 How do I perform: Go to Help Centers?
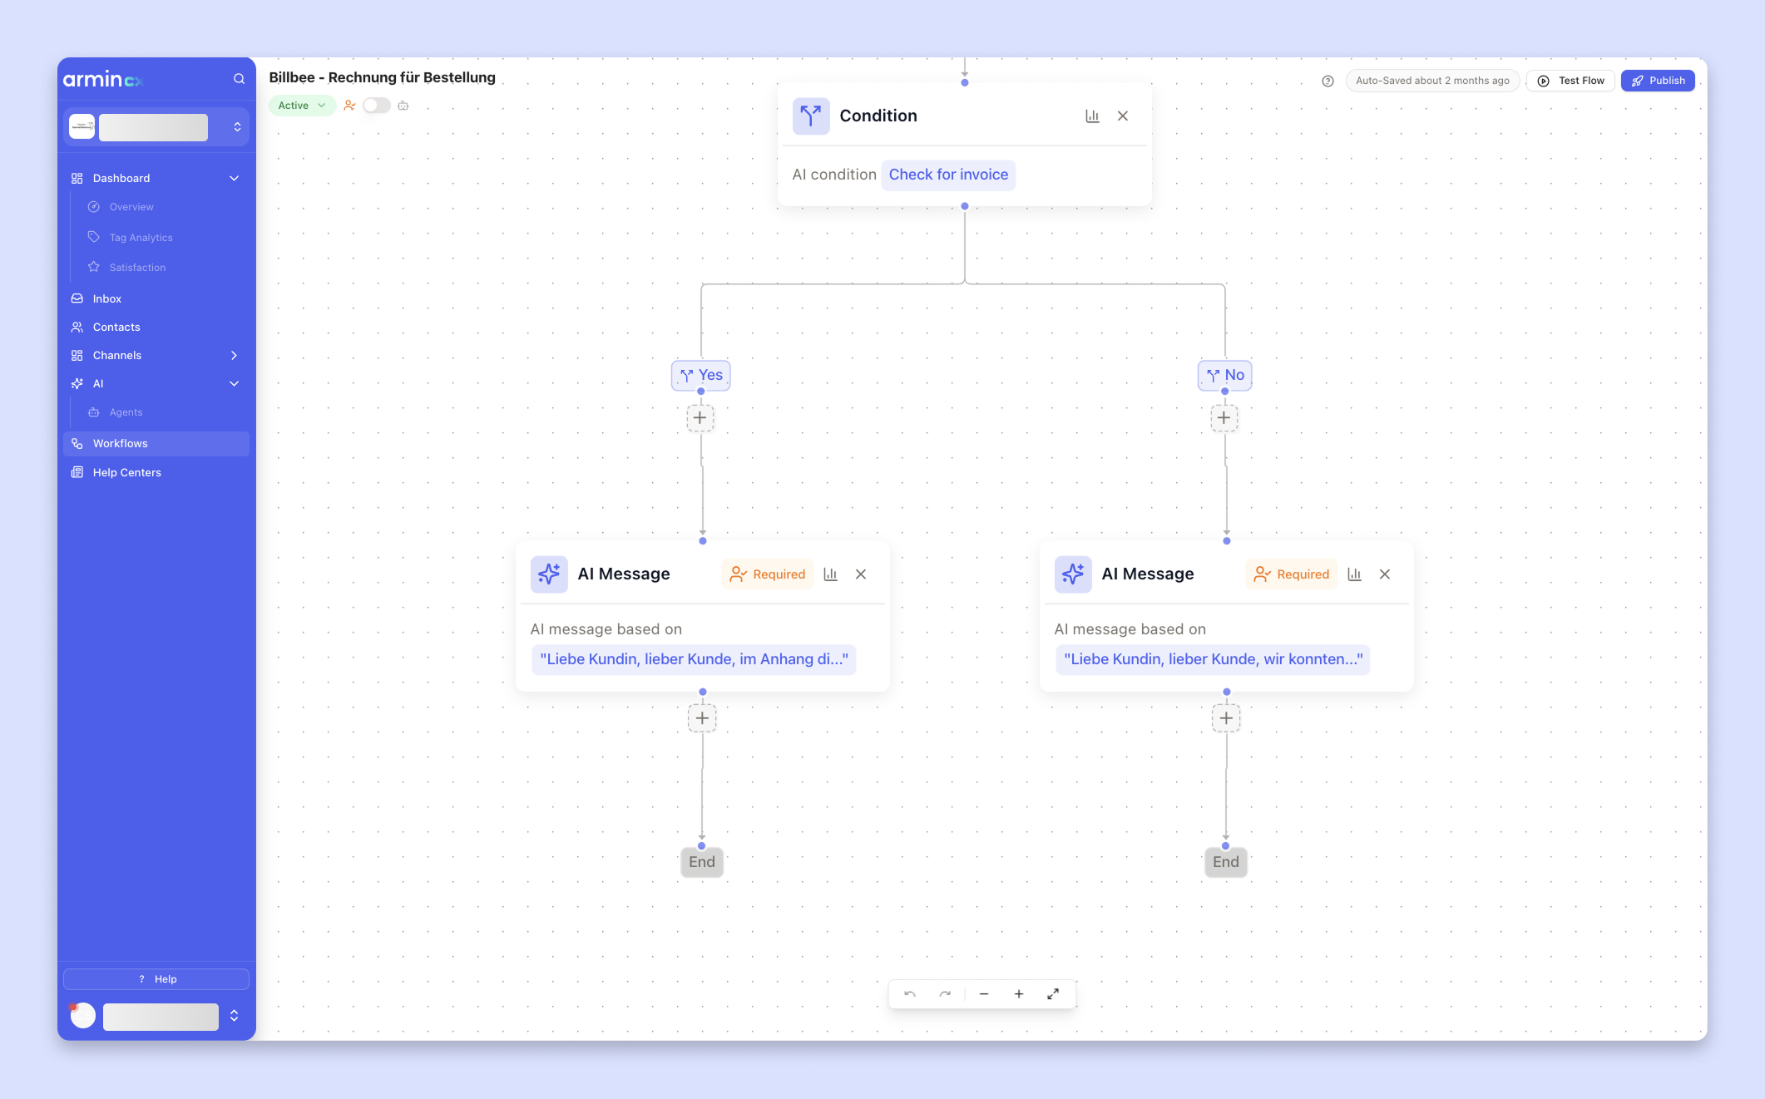click(126, 472)
